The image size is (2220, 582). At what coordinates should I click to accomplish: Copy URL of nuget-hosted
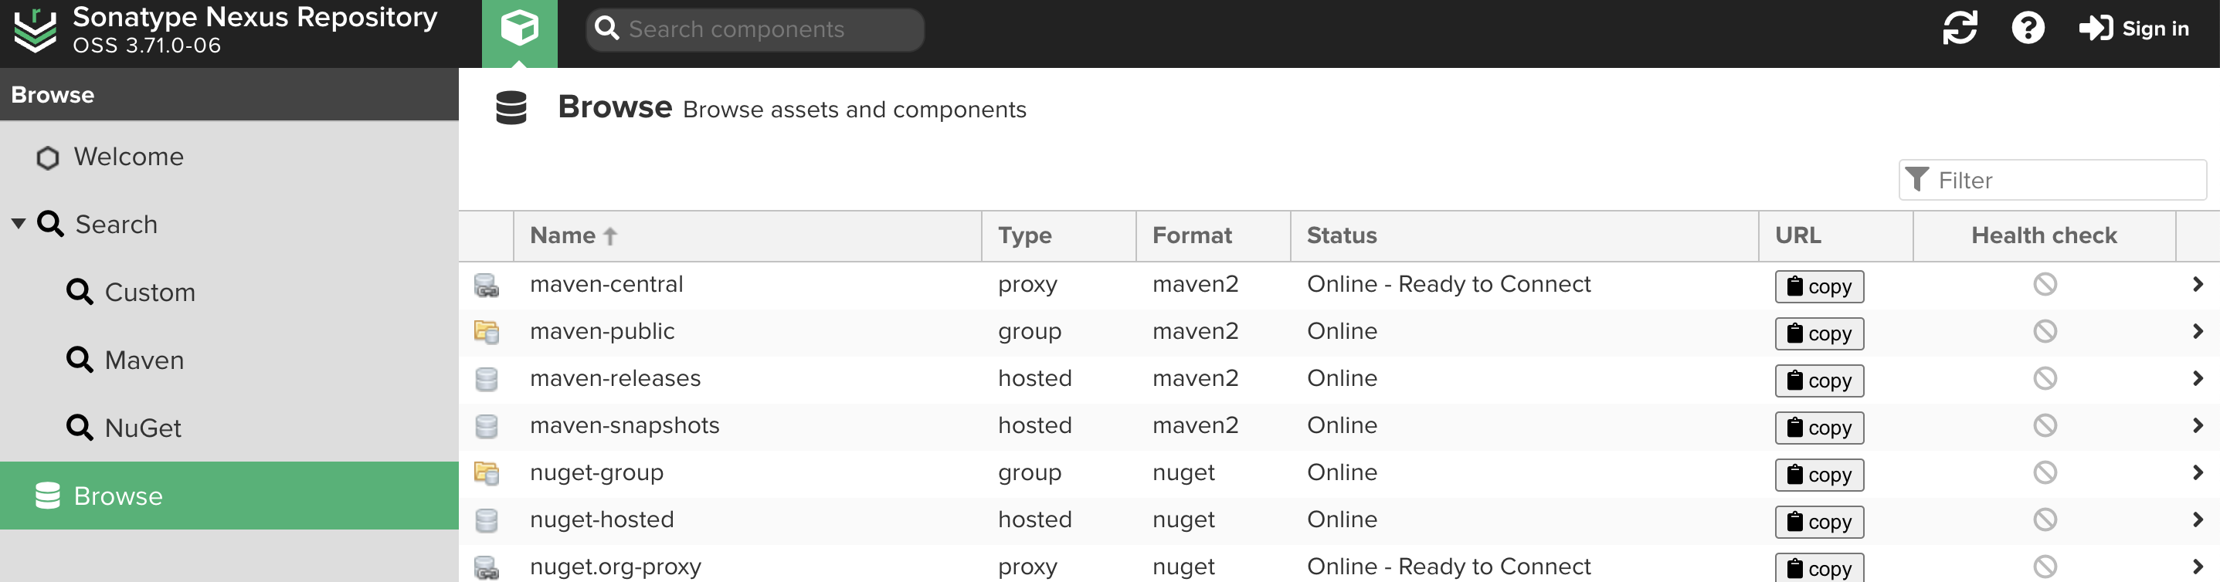1818,523
